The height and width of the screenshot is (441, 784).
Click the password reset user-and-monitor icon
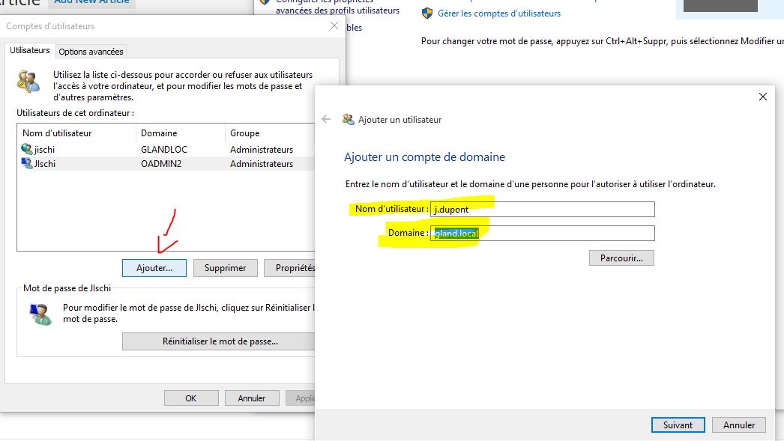tap(40, 313)
